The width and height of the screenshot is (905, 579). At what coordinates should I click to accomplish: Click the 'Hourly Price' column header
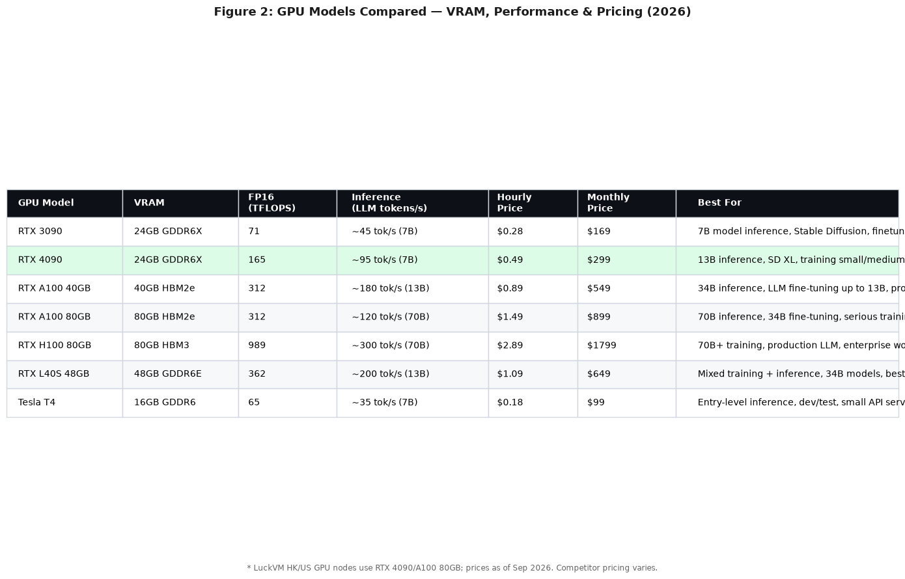click(533, 203)
